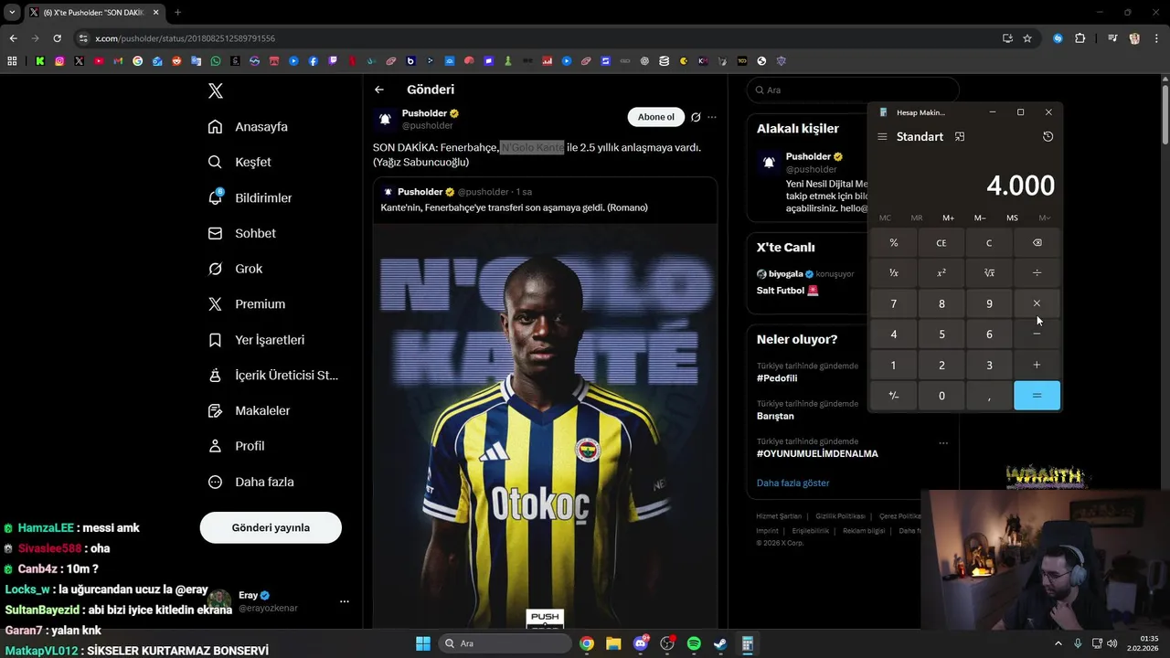The image size is (1170, 658).
Task: Click calculator minus key
Action: [1037, 334]
